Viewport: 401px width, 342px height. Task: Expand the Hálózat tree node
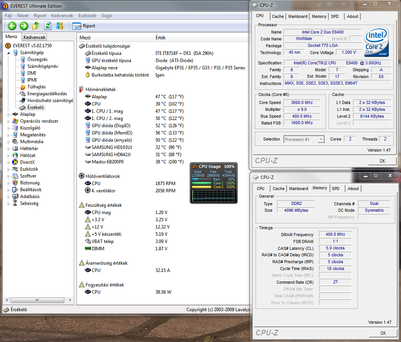pyautogui.click(x=8, y=156)
